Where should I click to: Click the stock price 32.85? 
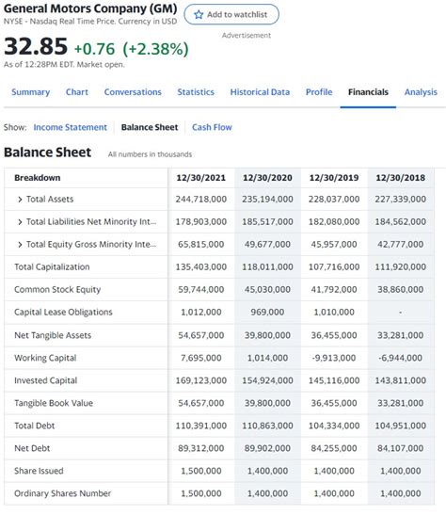point(36,46)
